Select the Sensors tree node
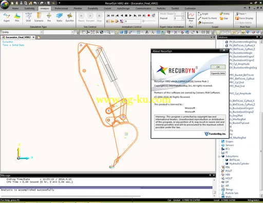The image size is (263, 203). pyautogui.click(x=230, y=145)
